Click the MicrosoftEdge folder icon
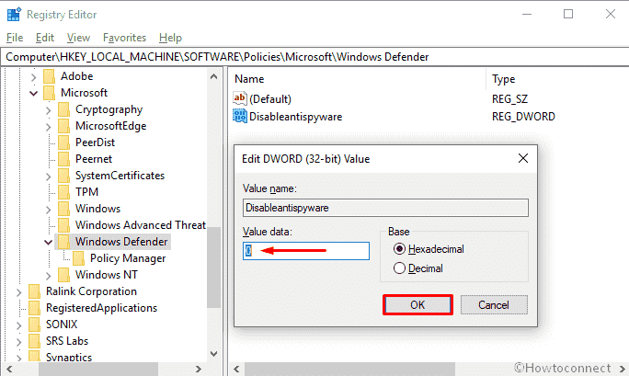Screen dimensions: 629x376 pyautogui.click(x=63, y=126)
